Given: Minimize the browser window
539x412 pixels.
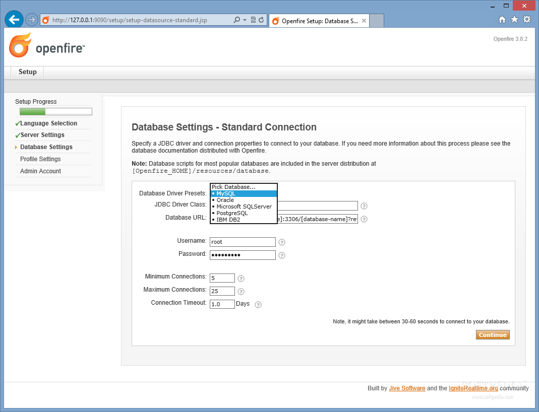Looking at the screenshot, I should click(x=492, y=6).
